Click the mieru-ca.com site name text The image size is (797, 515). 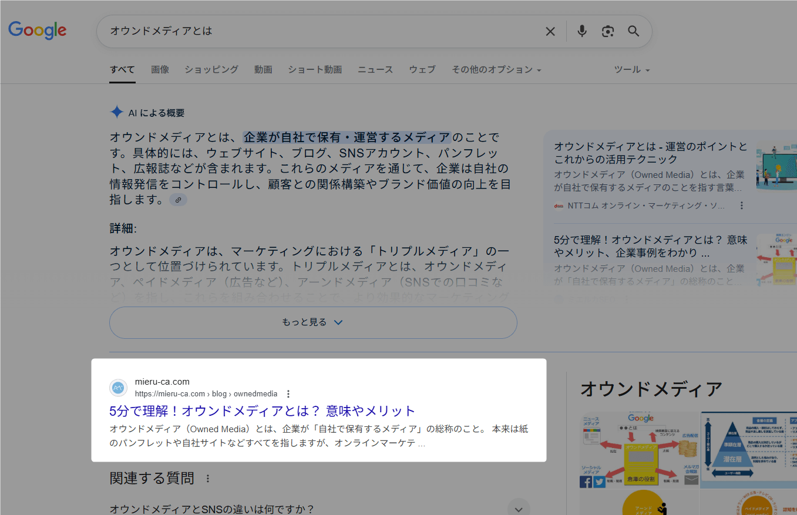tap(162, 382)
